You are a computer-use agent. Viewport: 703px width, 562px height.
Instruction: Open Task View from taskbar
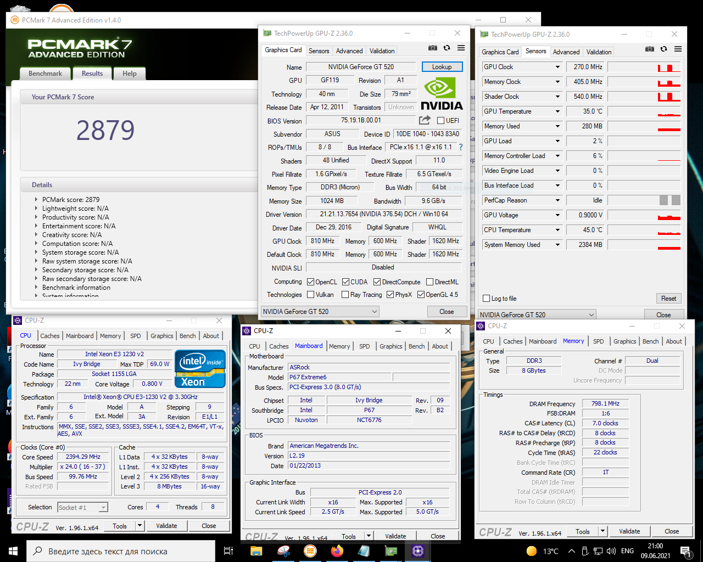pos(228,551)
